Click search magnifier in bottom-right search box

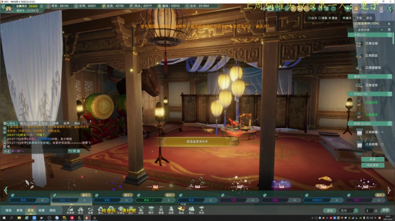pyautogui.click(x=356, y=211)
